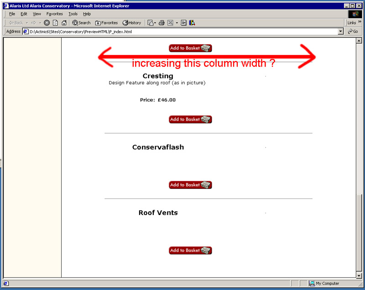The height and width of the screenshot is (290, 365).
Task: Click the Stop button in the toolbar
Action: coord(47,23)
